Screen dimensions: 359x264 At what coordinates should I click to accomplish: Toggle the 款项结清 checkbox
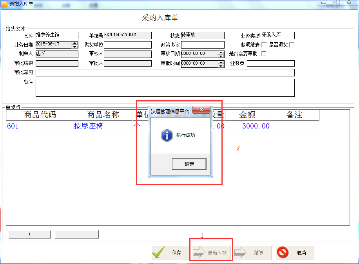tap(264, 45)
